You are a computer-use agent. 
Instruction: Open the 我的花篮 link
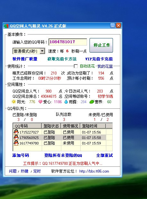(105, 66)
